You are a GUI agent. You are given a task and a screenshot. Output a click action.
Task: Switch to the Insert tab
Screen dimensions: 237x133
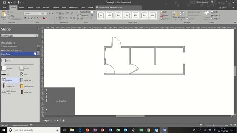[21, 7]
